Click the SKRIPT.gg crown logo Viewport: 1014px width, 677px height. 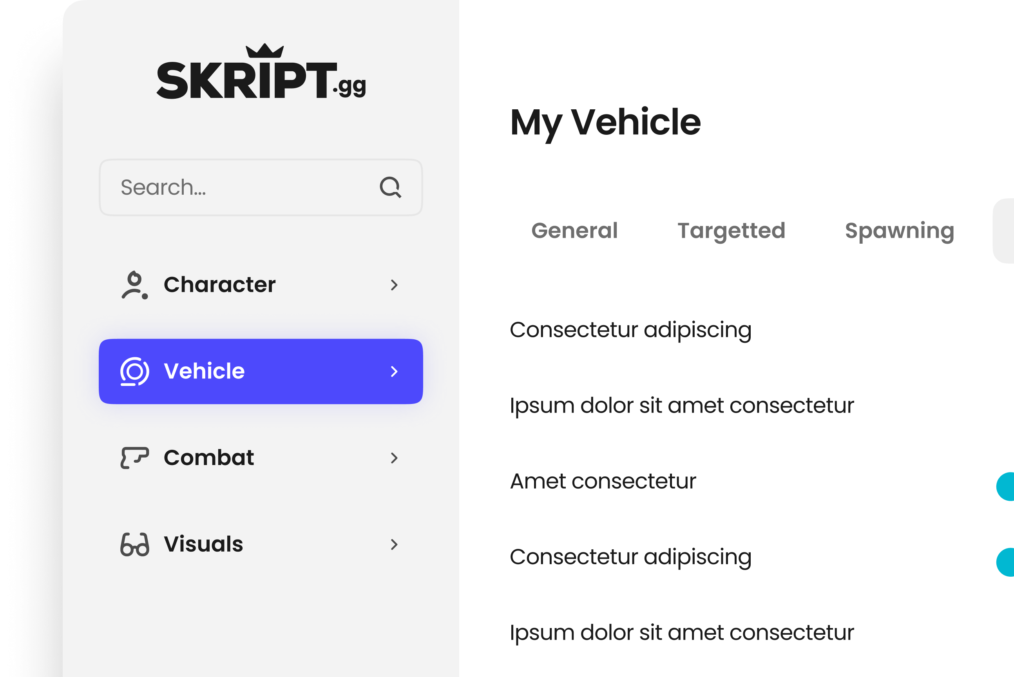261,72
